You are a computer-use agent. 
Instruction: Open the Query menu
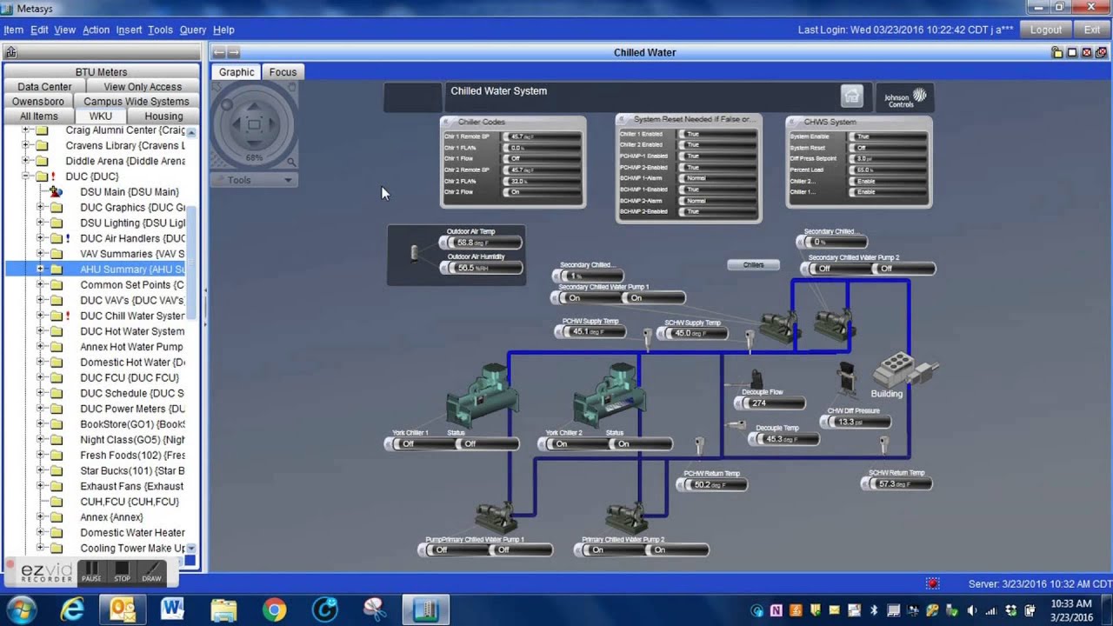[x=193, y=30]
